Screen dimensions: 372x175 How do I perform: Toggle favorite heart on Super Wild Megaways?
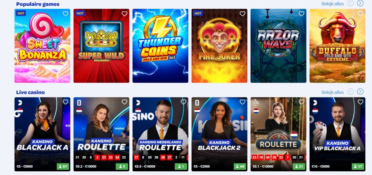125,14
